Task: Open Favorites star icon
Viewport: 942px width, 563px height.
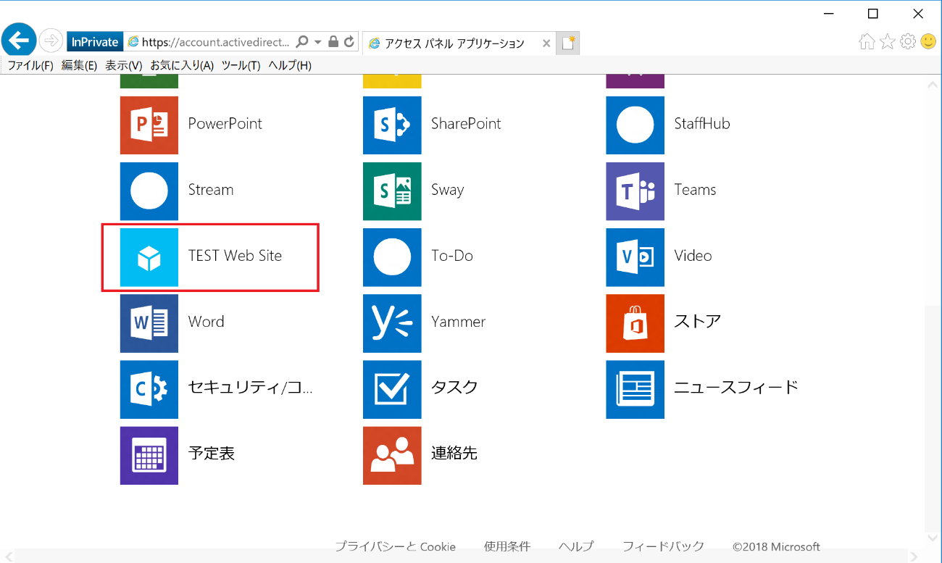Action: pos(887,42)
